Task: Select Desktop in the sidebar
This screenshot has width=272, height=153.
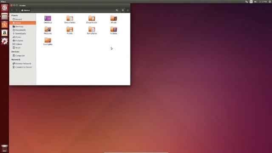Action: 23,26
